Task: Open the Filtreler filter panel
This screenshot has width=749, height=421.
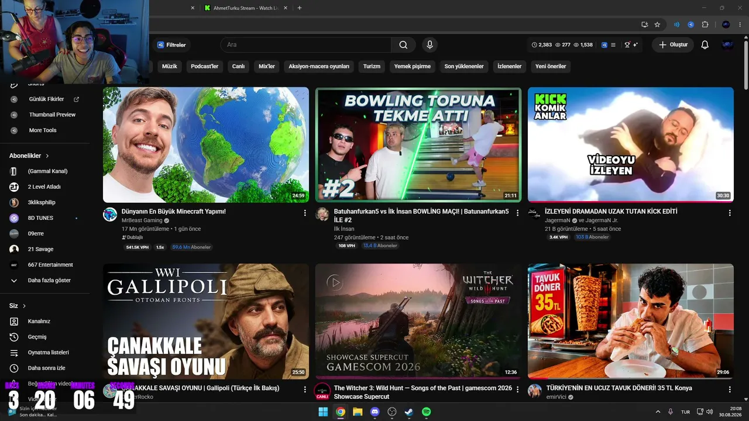Action: pos(171,45)
